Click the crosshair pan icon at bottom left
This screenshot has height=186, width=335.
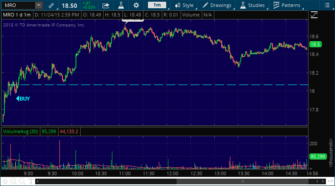5,182
